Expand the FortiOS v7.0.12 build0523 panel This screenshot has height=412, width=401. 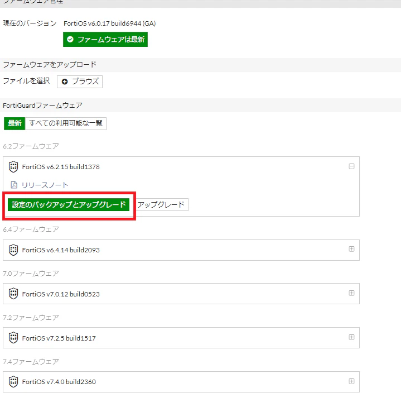click(x=351, y=293)
